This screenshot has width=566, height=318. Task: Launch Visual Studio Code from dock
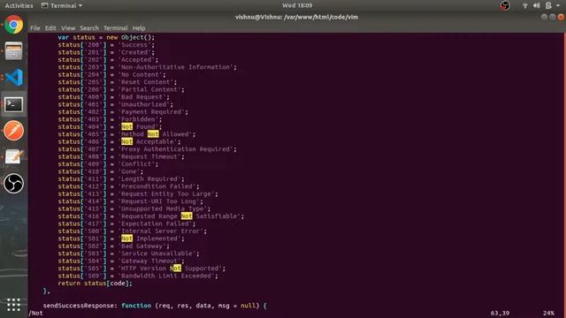14,77
